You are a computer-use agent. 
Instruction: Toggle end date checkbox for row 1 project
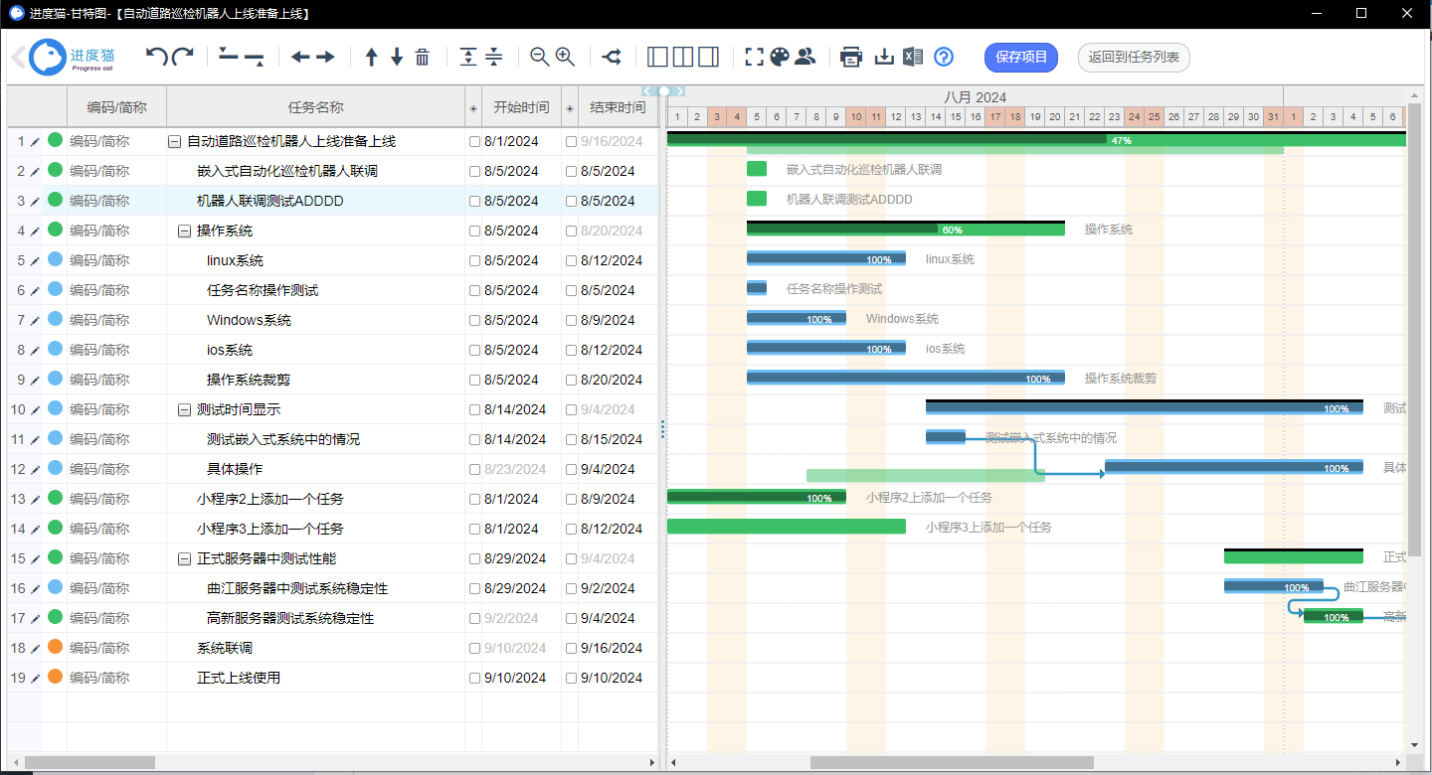(x=571, y=141)
